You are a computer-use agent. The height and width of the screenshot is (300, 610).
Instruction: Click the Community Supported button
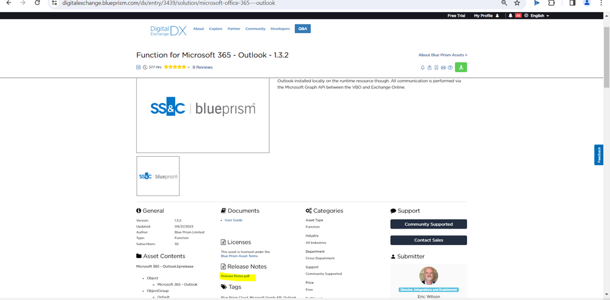(429, 224)
